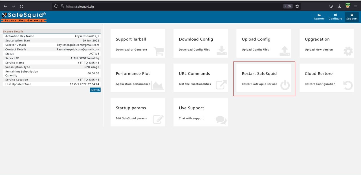The height and width of the screenshot is (175, 361).
Task: Open the Performance Plot card
Action: (138, 78)
